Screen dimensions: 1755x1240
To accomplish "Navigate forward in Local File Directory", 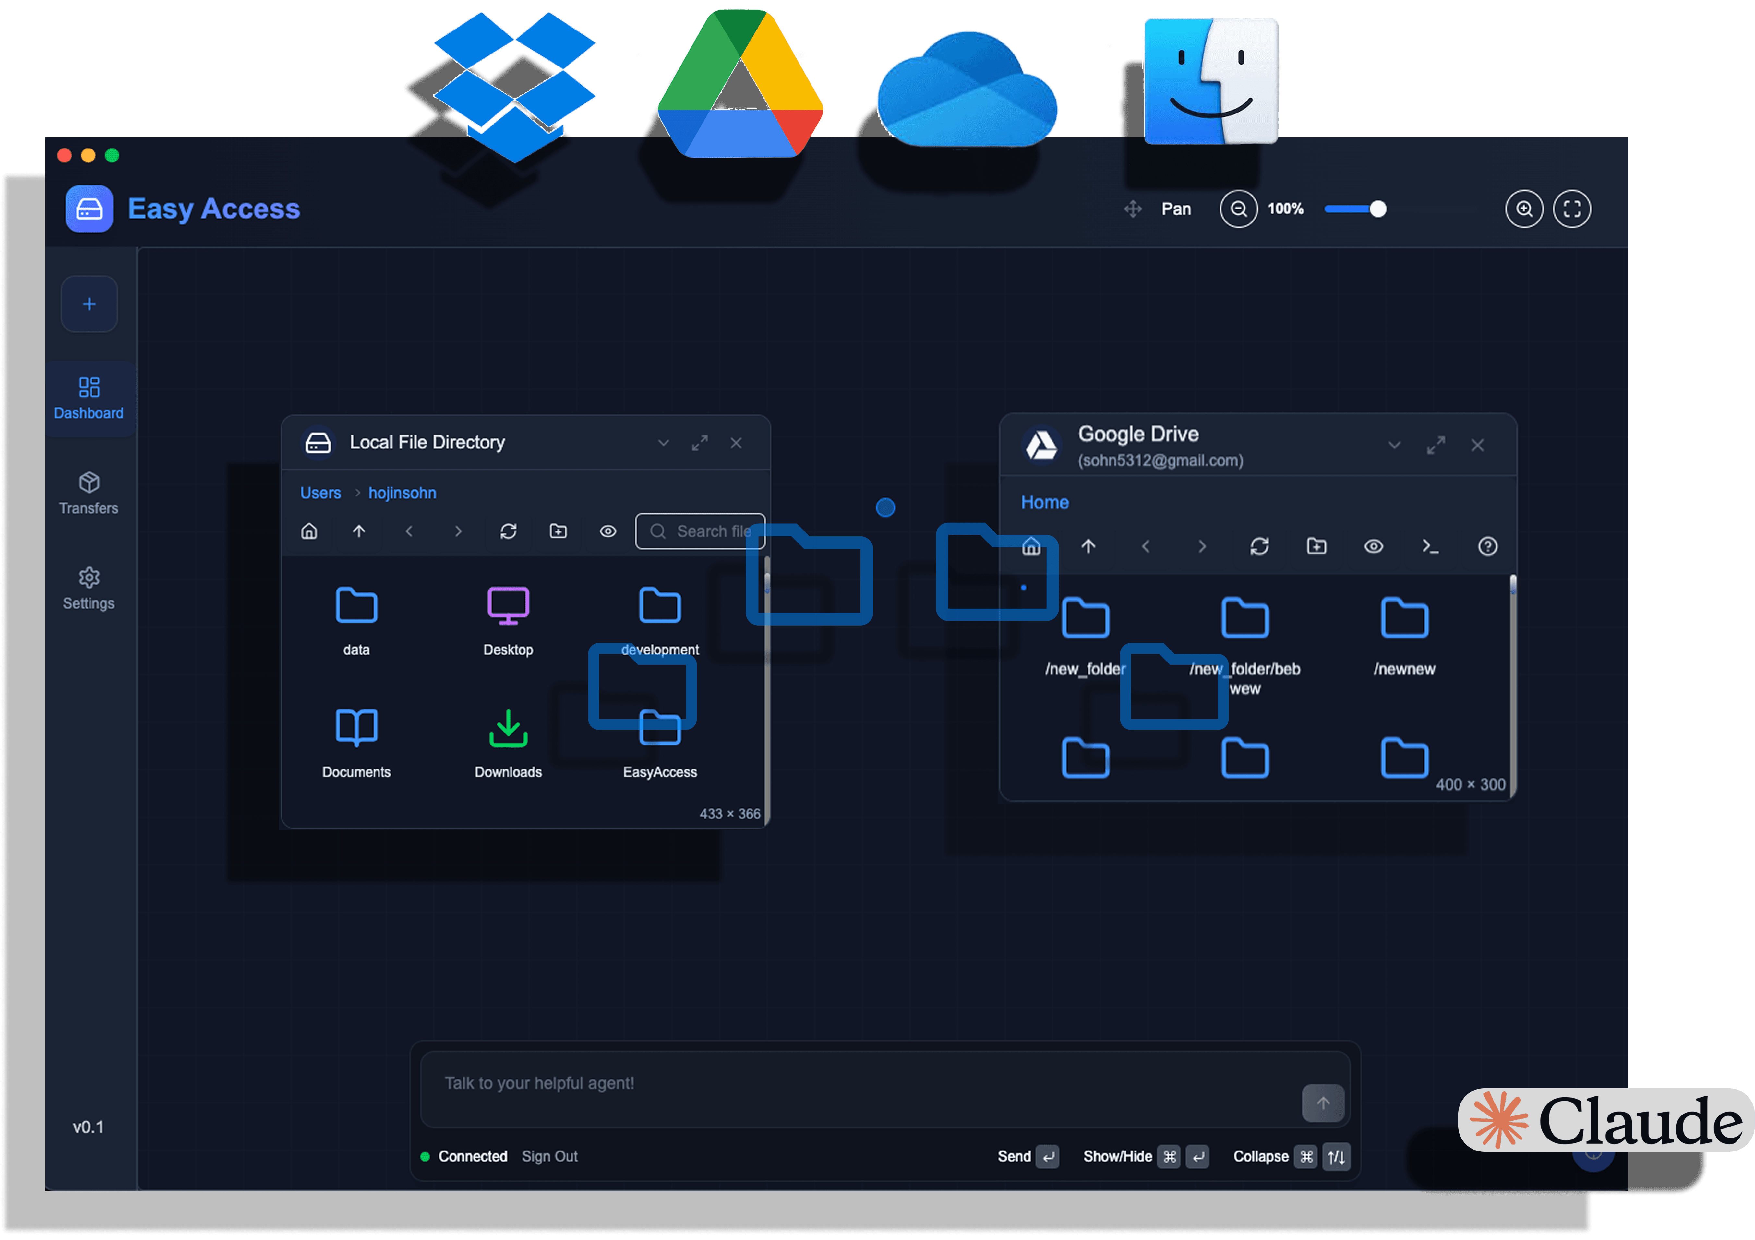I will [459, 531].
